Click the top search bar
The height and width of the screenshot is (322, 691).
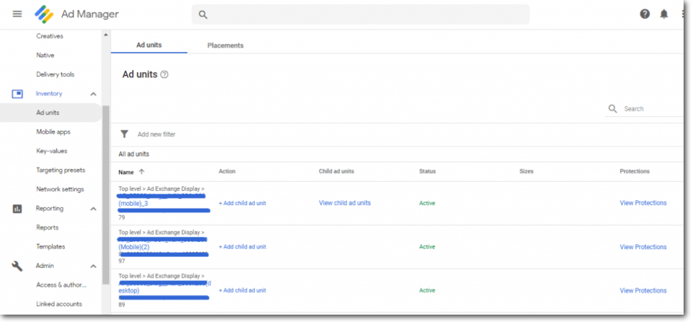coord(360,14)
